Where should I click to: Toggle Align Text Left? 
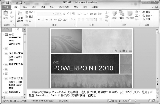79,19
